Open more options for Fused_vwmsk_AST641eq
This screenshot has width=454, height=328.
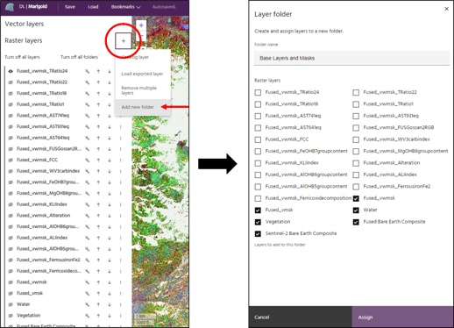120,138
